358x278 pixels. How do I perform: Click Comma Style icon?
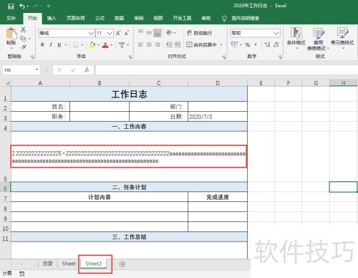(x=256, y=44)
